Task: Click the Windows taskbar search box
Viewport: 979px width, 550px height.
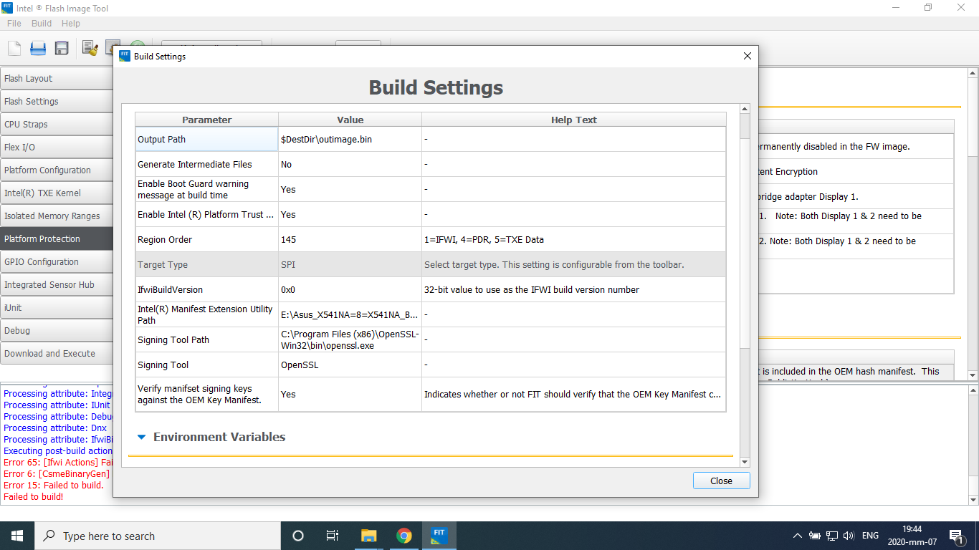Action: coord(158,536)
